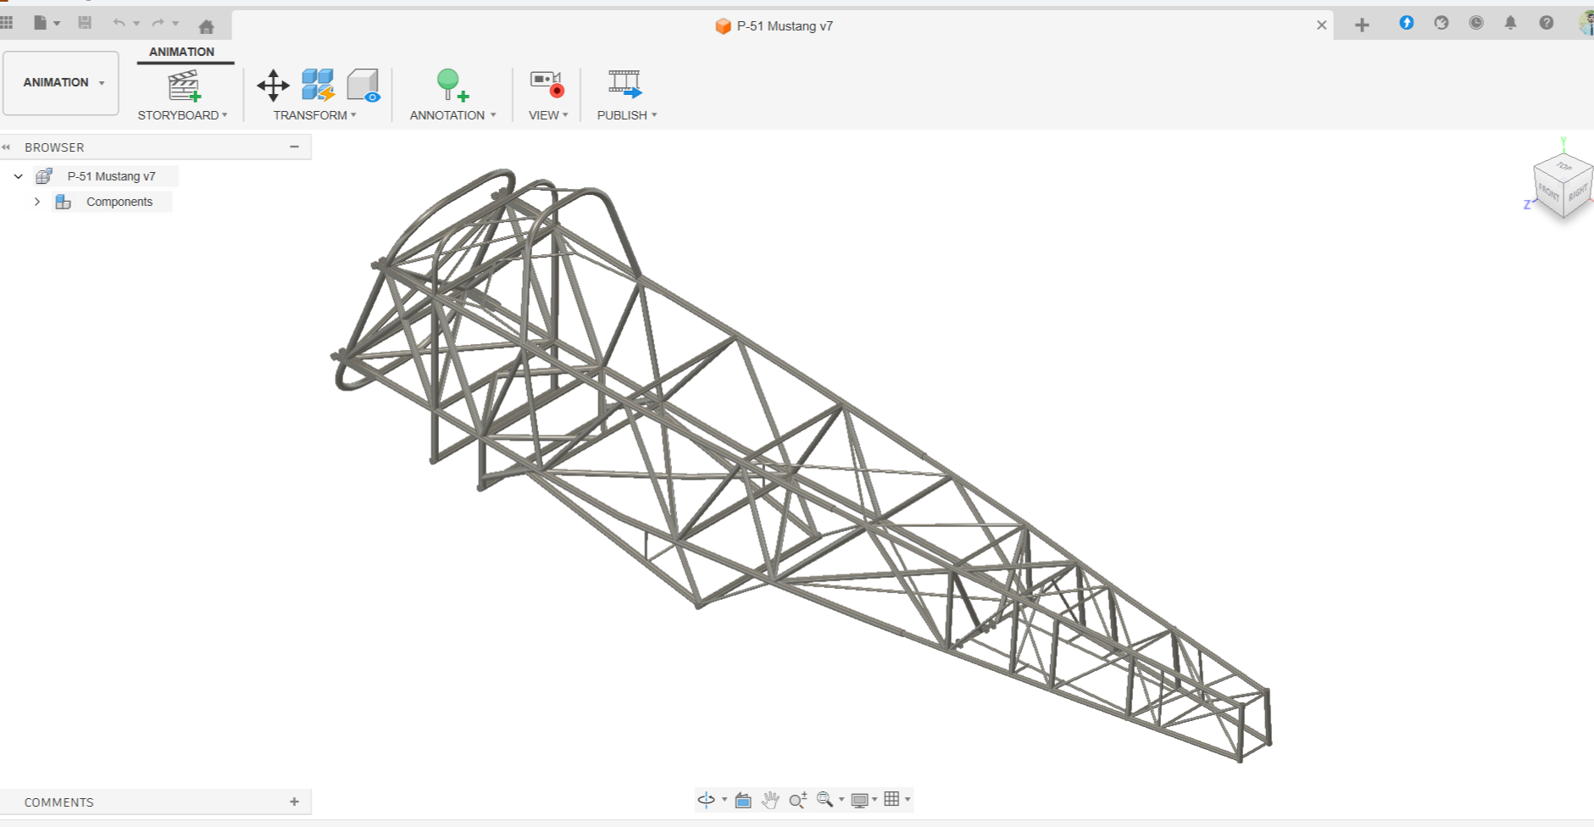Run the Auto Explode tool
This screenshot has height=827, width=1594.
tap(319, 86)
